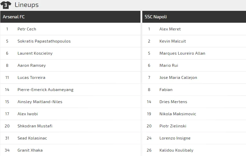This screenshot has height=156, width=246.
Task: Click the Lineups jersey icon
Action: pyautogui.click(x=6, y=5)
